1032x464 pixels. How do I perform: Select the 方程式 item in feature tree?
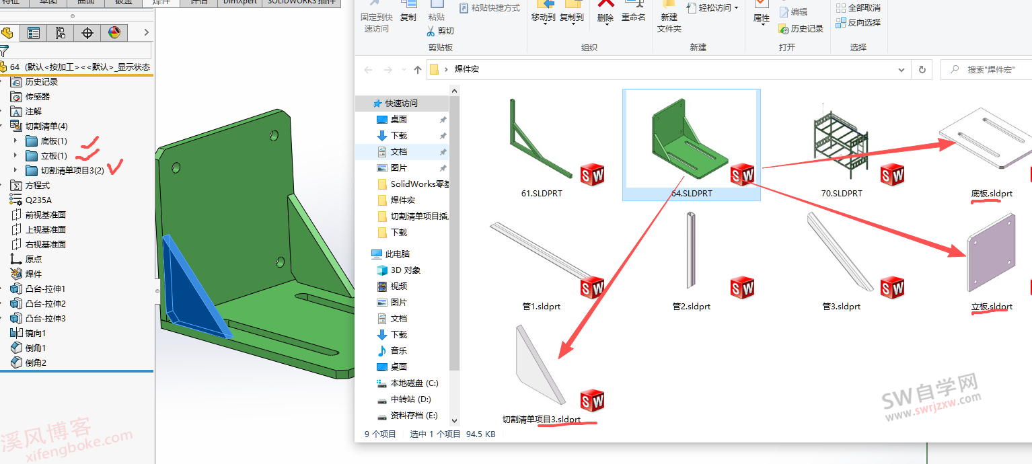click(30, 186)
